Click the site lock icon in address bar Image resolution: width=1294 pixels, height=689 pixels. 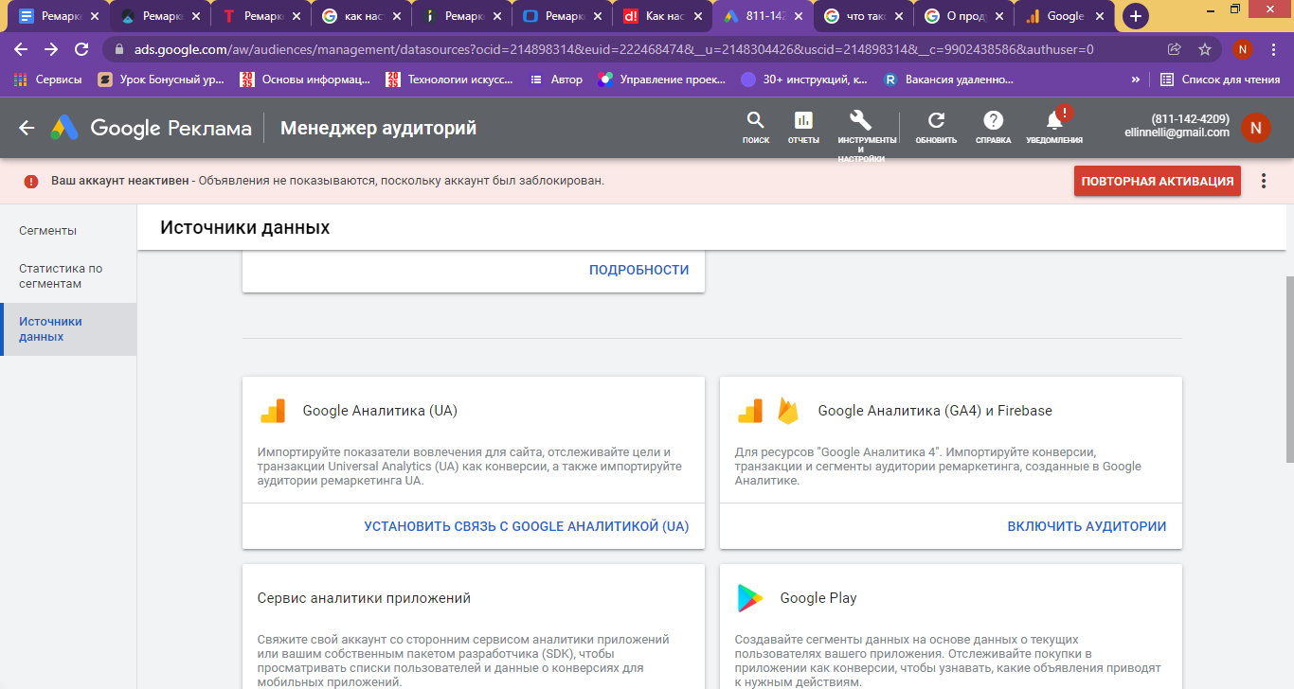119,49
